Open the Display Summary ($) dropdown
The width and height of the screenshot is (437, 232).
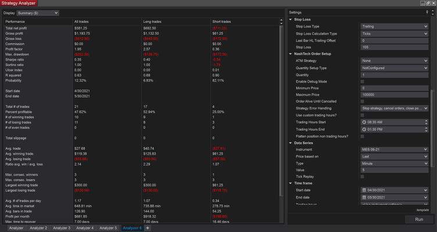pos(38,13)
